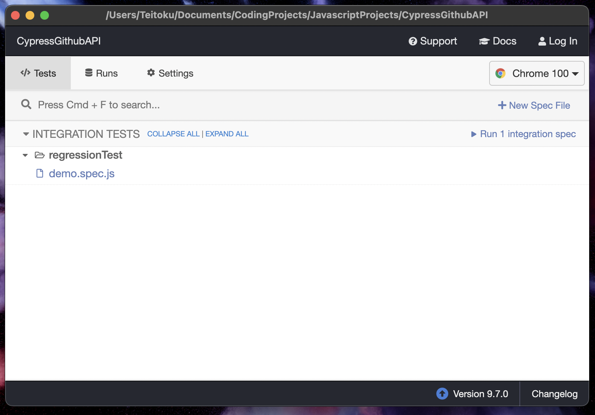Open the Changelog
The image size is (595, 415).
554,394
